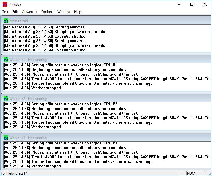Minimize the Prime95 window
This screenshot has height=176, width=212.
179,5
